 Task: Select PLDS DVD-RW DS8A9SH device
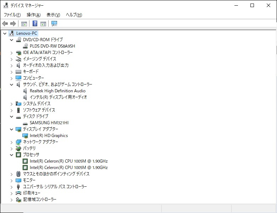(x=52, y=46)
